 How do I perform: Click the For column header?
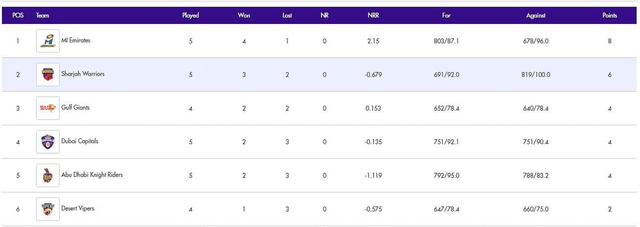[446, 15]
